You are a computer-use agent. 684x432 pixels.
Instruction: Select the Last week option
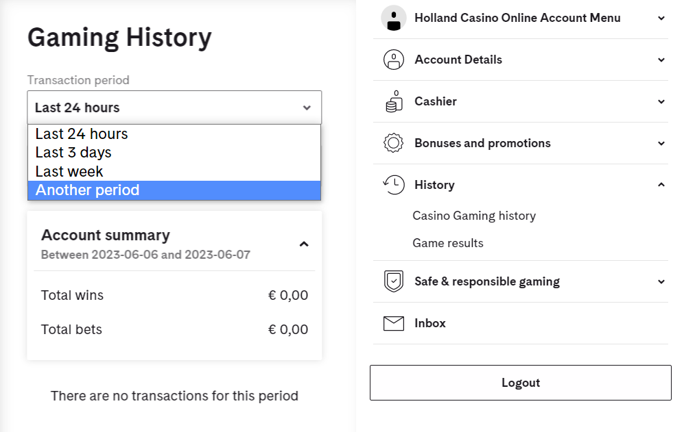click(174, 172)
